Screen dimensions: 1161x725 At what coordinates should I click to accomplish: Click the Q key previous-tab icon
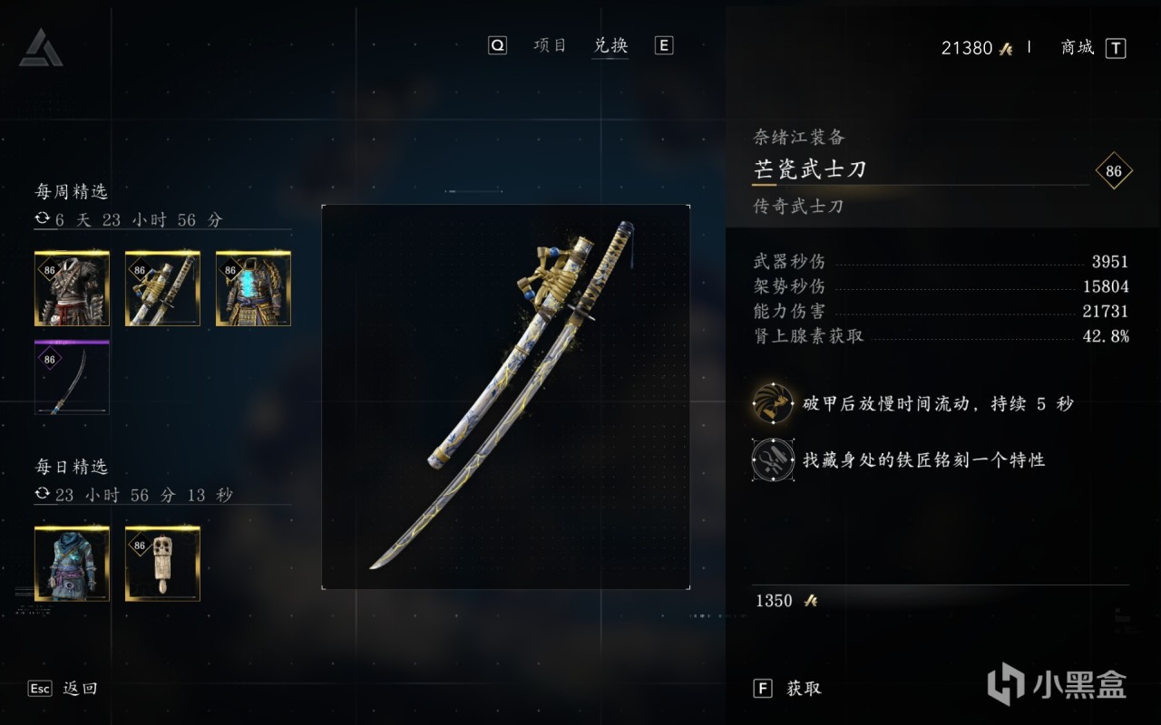tap(497, 46)
